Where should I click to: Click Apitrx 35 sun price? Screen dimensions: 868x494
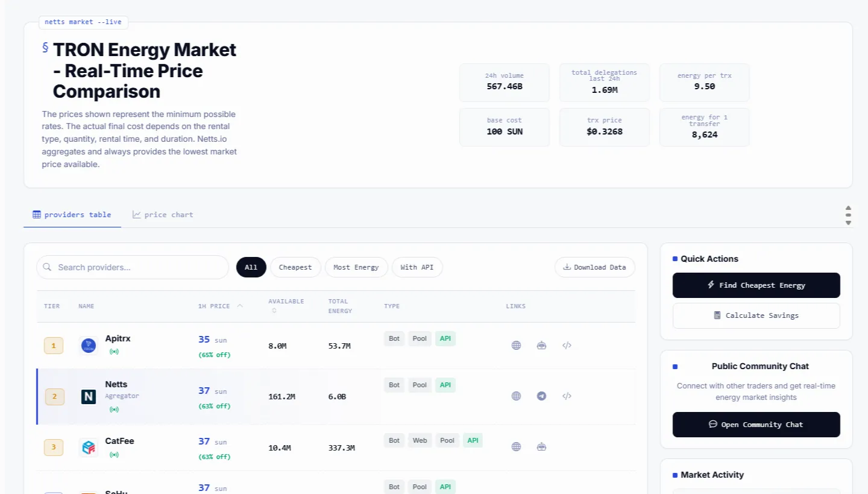click(x=213, y=340)
